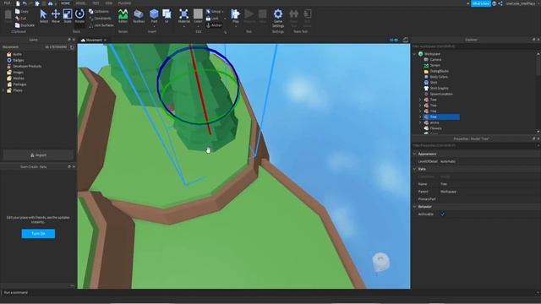541x304 pixels.
Task: Toggle the Archivable checkbox
Action: click(x=442, y=214)
